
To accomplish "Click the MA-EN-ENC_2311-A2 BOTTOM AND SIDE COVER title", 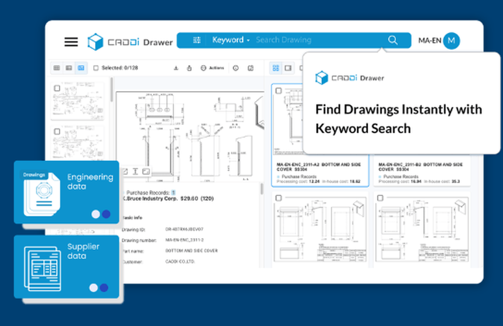I will tap(318, 167).
